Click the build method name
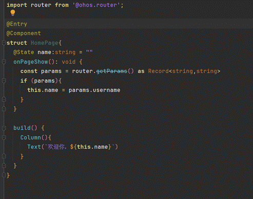This screenshot has height=199, width=253. click(x=22, y=128)
